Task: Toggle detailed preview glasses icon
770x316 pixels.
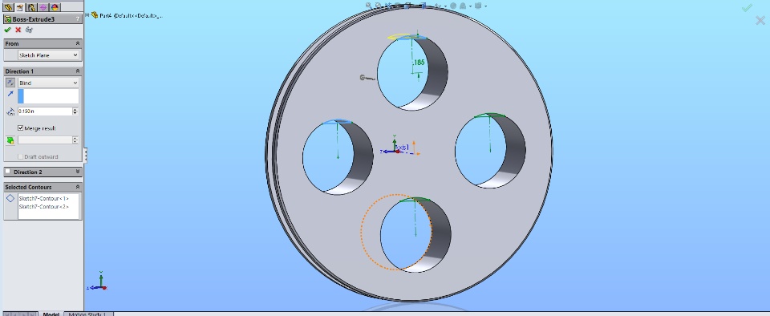Action: point(29,30)
